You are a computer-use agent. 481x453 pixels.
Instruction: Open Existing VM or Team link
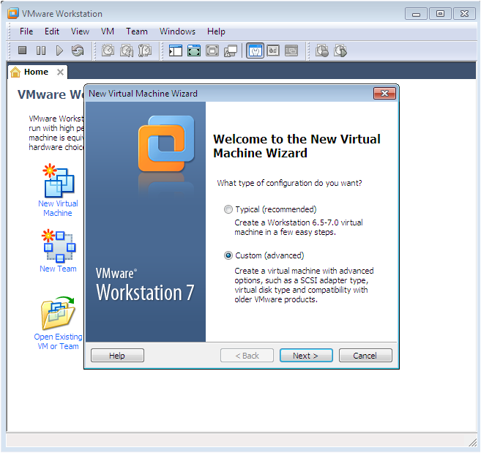click(x=58, y=341)
